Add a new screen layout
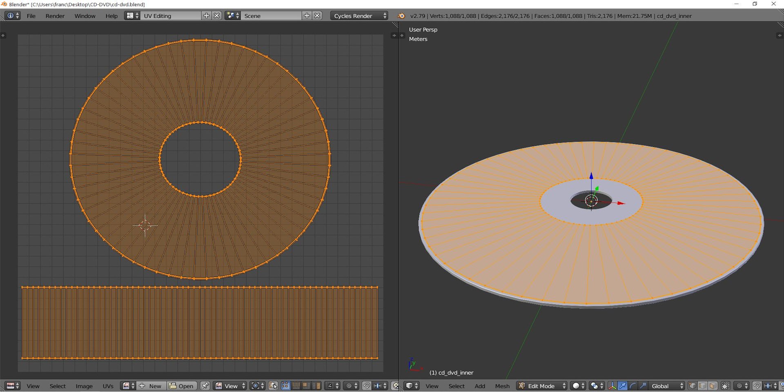Screen dimensions: 784x392 pos(206,16)
